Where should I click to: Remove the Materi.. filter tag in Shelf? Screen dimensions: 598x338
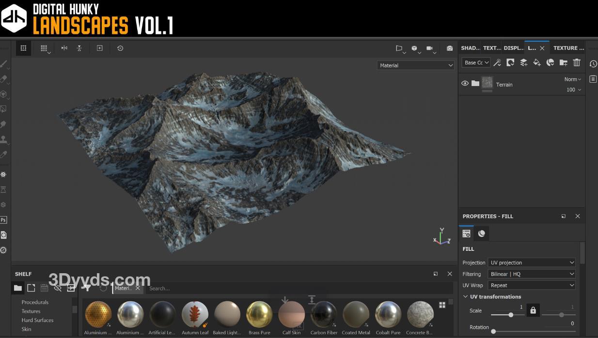(x=138, y=288)
